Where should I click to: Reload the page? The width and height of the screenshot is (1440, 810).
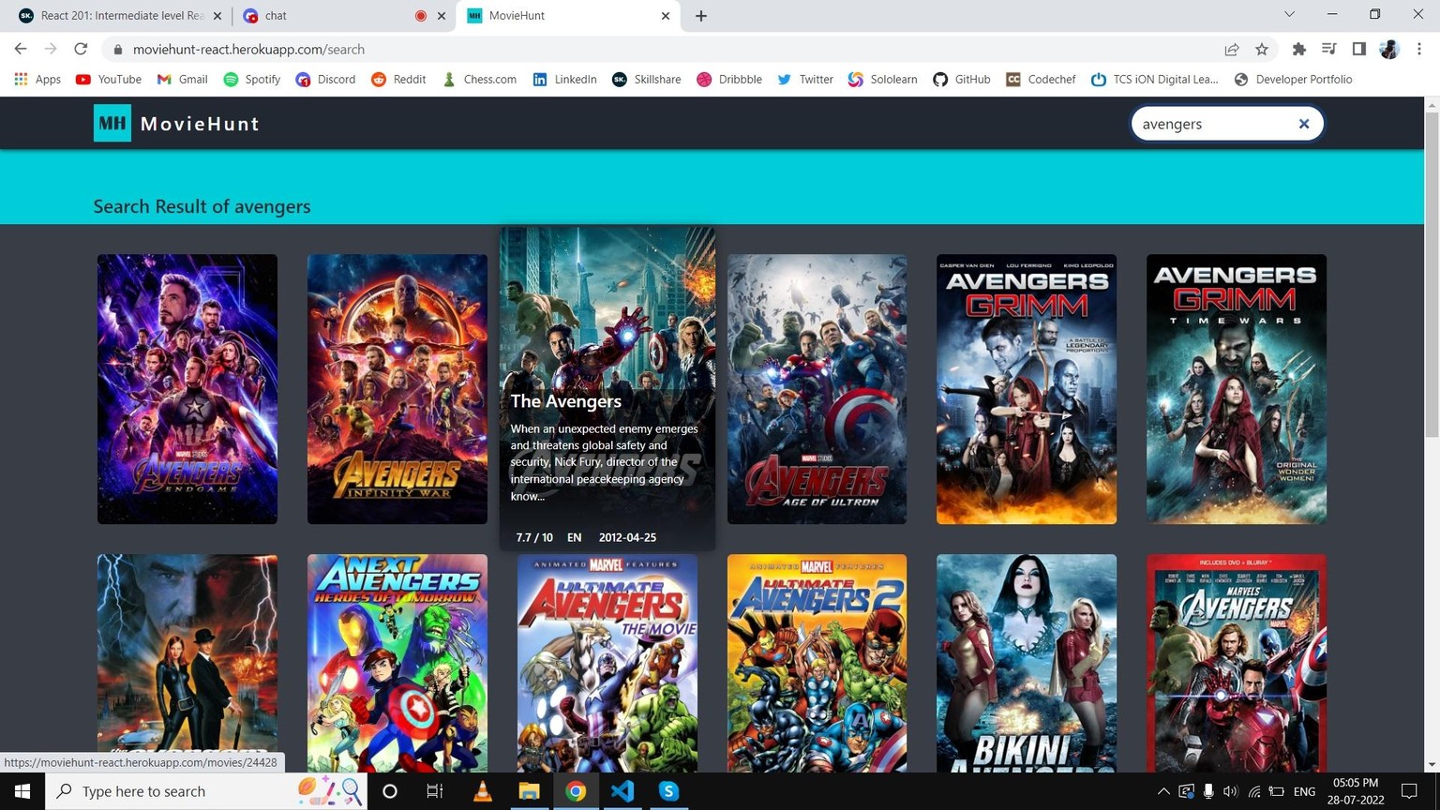click(x=81, y=49)
